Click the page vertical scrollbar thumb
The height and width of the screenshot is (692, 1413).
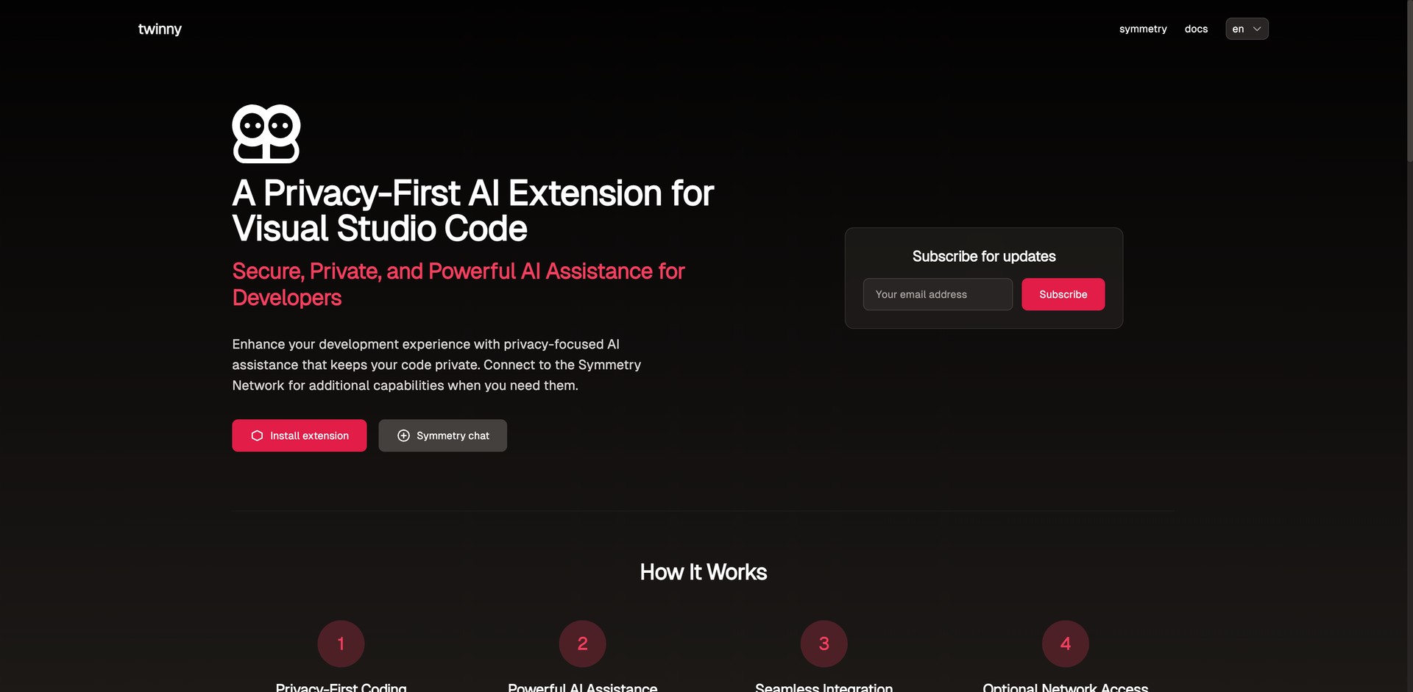click(1409, 81)
